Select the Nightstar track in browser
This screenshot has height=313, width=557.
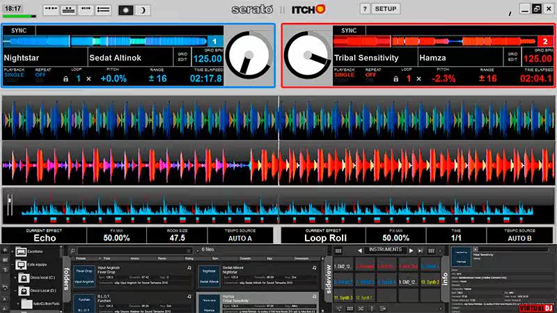258,275
